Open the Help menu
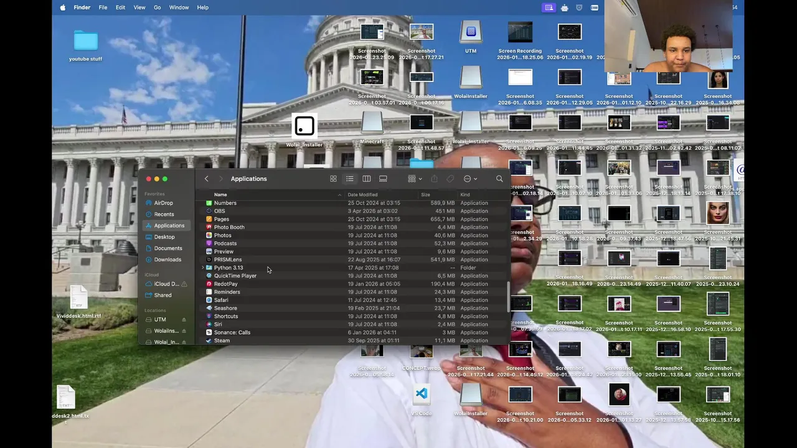Screen dimensions: 797x448 click(x=202, y=7)
